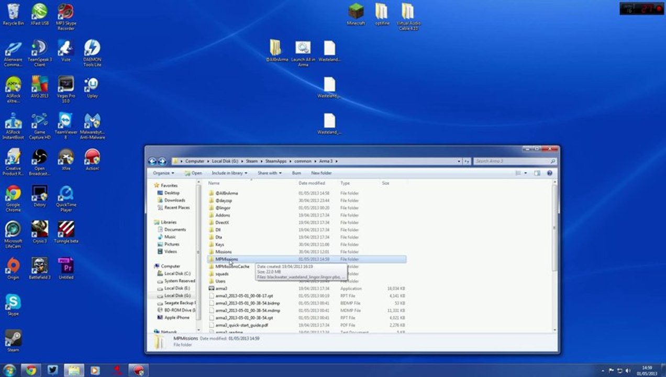
Task: Select the @AllInArma folder row
Action: pos(307,193)
